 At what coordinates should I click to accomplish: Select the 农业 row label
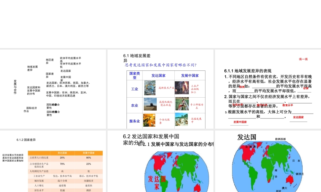[134, 106]
